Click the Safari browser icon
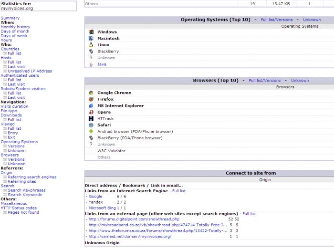Image resolution: width=334 pixels, height=250 pixels. pos(91,125)
